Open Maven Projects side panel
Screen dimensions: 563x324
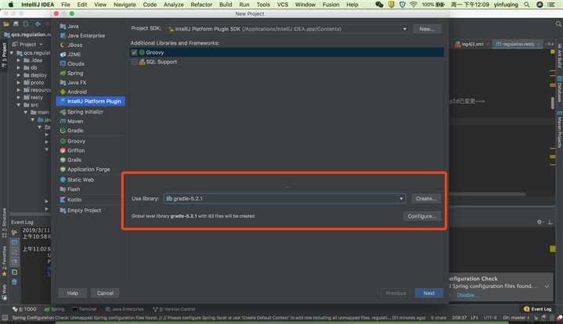click(x=559, y=130)
